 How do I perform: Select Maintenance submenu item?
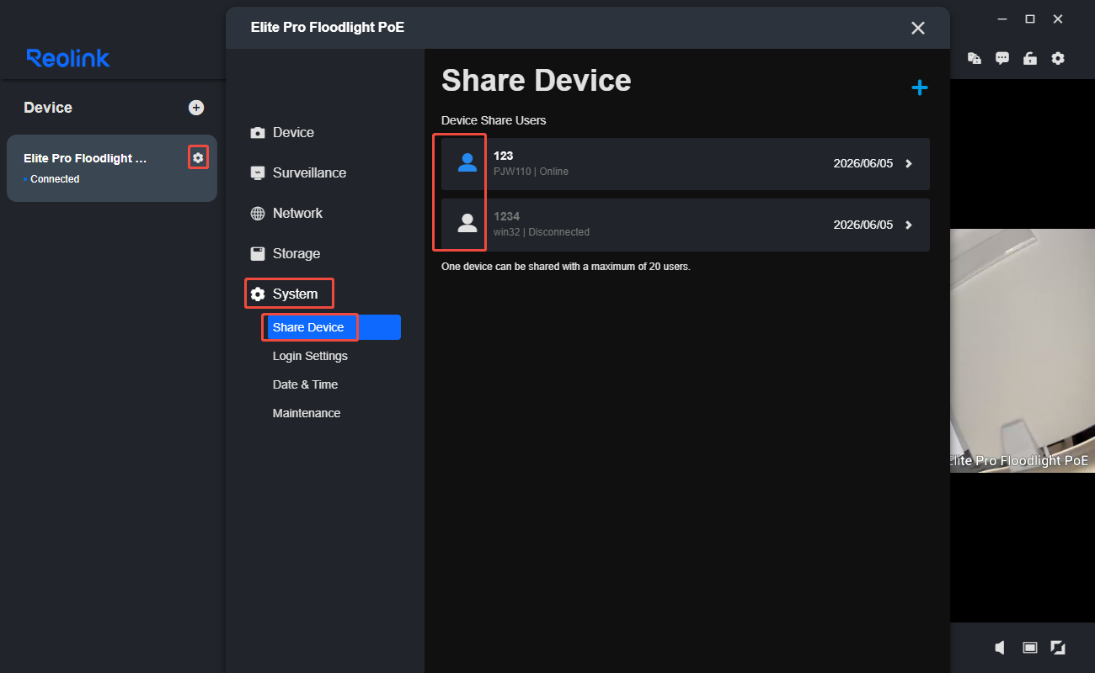307,413
